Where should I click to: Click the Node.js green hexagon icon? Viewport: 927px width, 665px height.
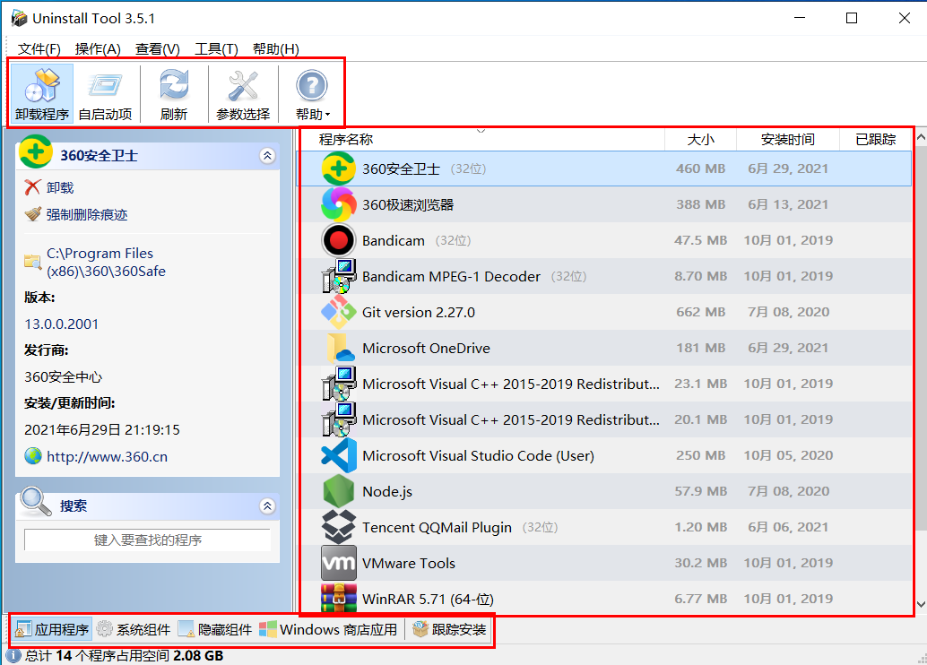tap(338, 491)
